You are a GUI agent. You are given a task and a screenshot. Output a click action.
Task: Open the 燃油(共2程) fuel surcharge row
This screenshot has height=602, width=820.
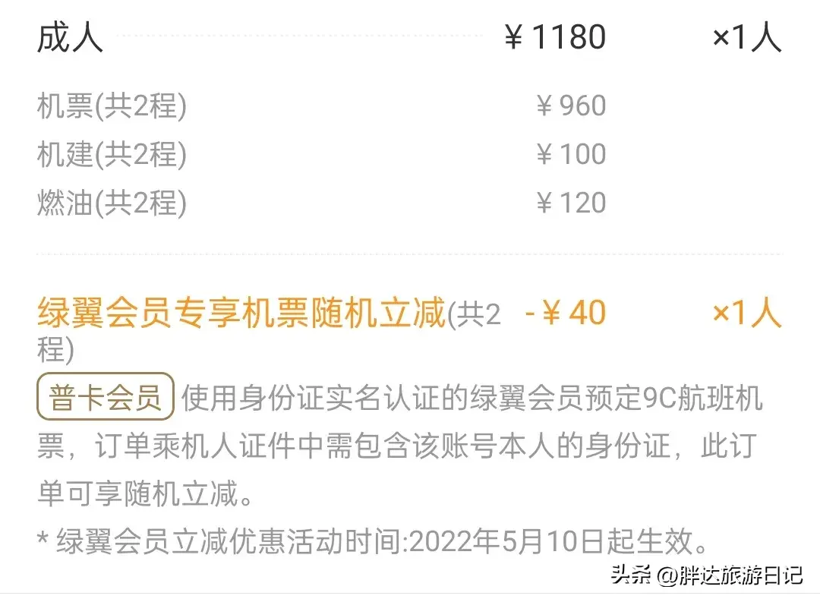pos(114,203)
